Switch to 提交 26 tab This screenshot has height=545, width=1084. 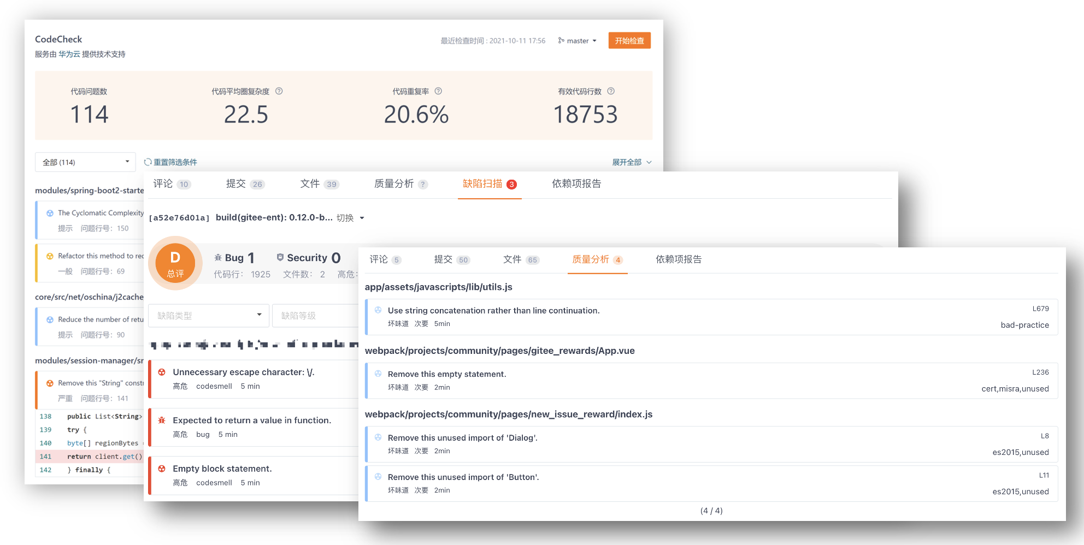245,184
